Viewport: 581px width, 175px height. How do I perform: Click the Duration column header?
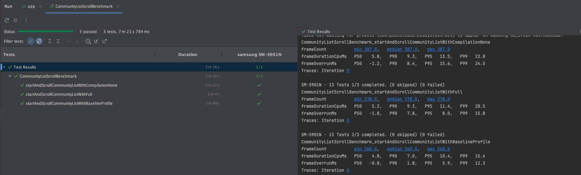point(188,55)
